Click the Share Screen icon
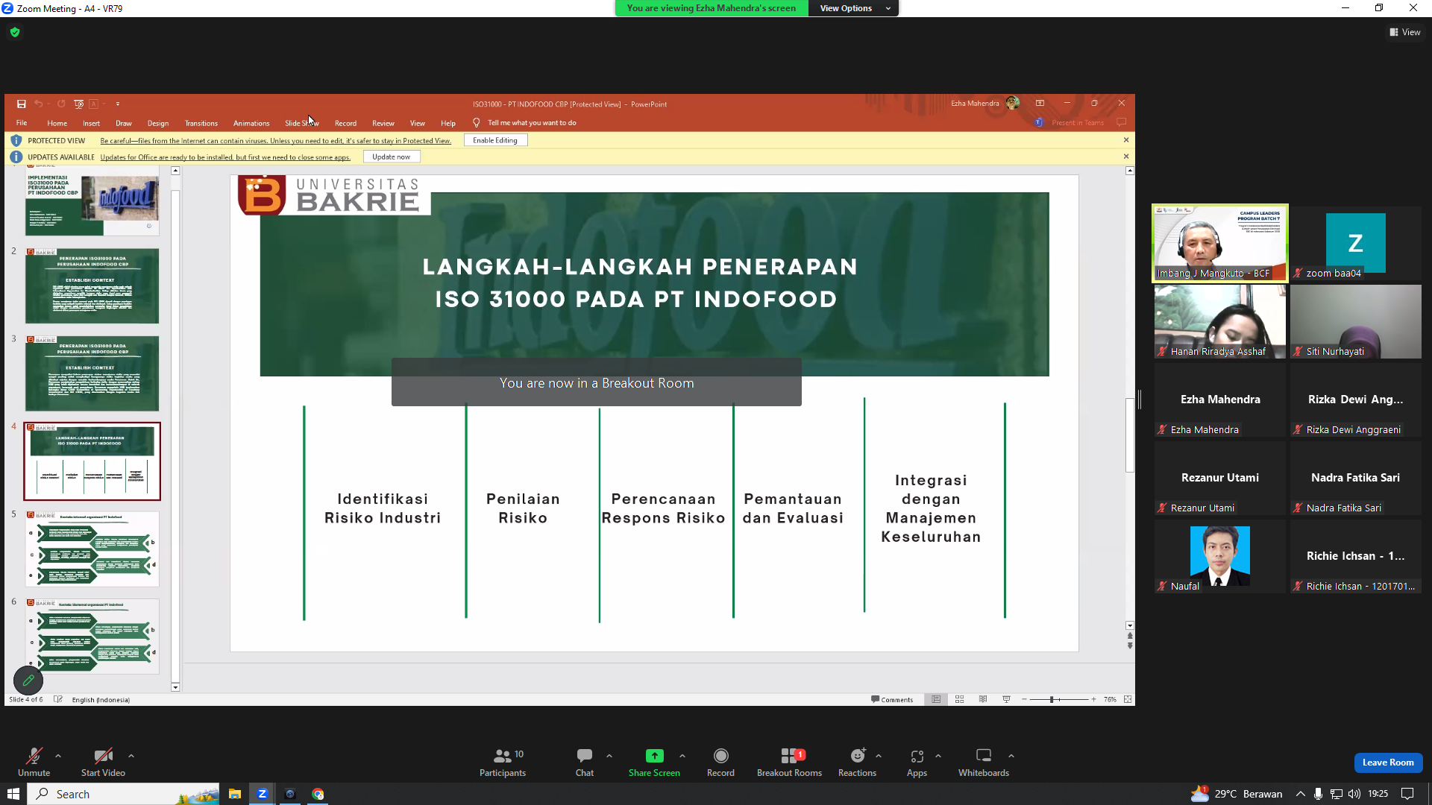The image size is (1432, 805). (654, 756)
